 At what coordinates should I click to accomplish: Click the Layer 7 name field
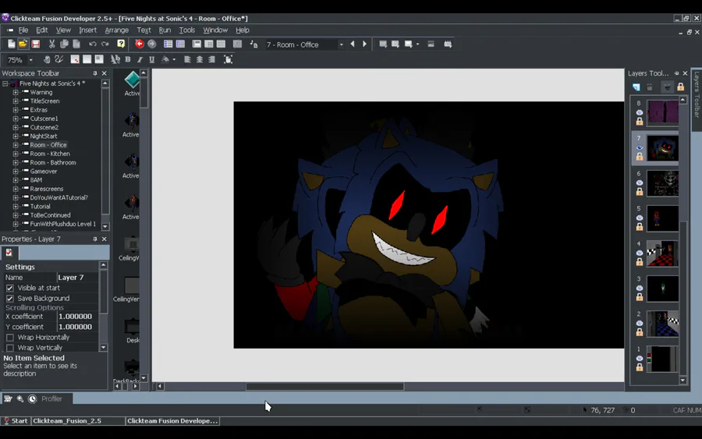(x=78, y=278)
